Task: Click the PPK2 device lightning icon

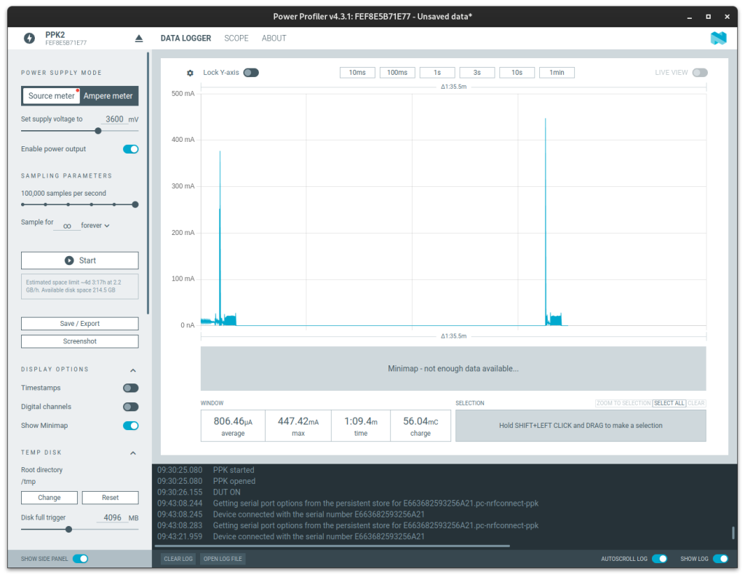Action: (29, 39)
